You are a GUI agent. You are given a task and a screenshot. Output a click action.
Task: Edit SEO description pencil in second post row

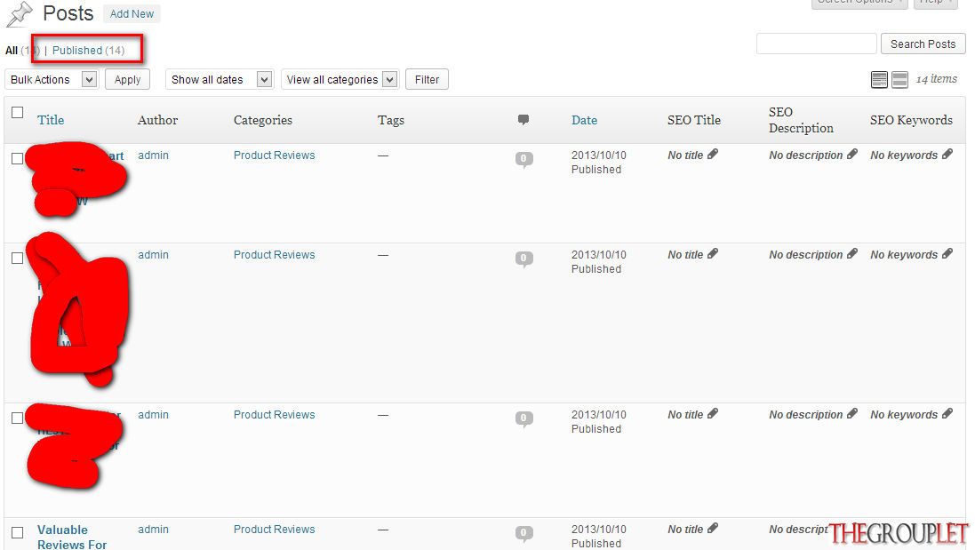coord(851,253)
